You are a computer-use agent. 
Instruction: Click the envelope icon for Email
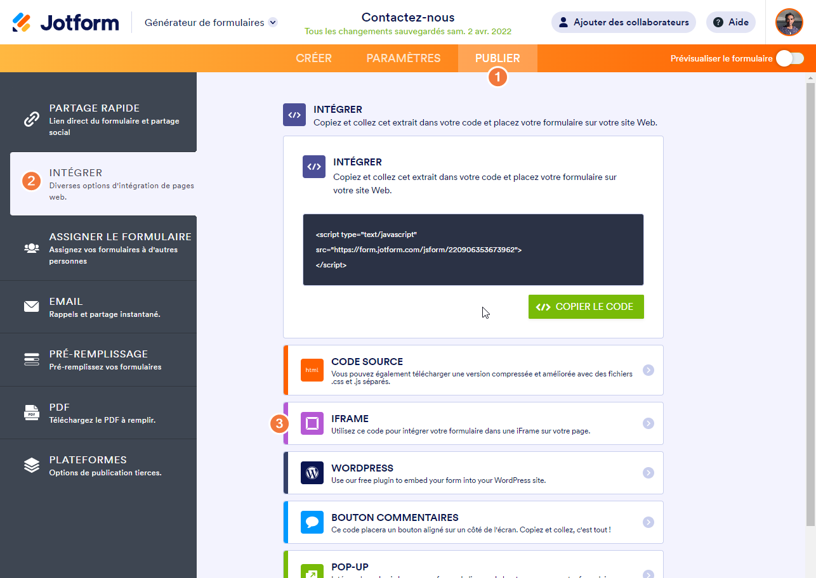point(32,307)
